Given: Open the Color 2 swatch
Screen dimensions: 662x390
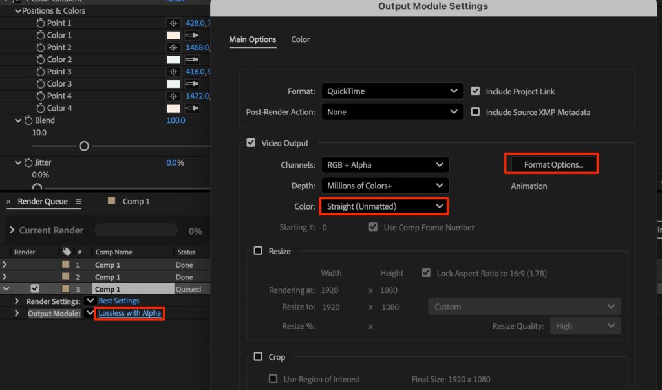Looking at the screenshot, I should click(173, 60).
